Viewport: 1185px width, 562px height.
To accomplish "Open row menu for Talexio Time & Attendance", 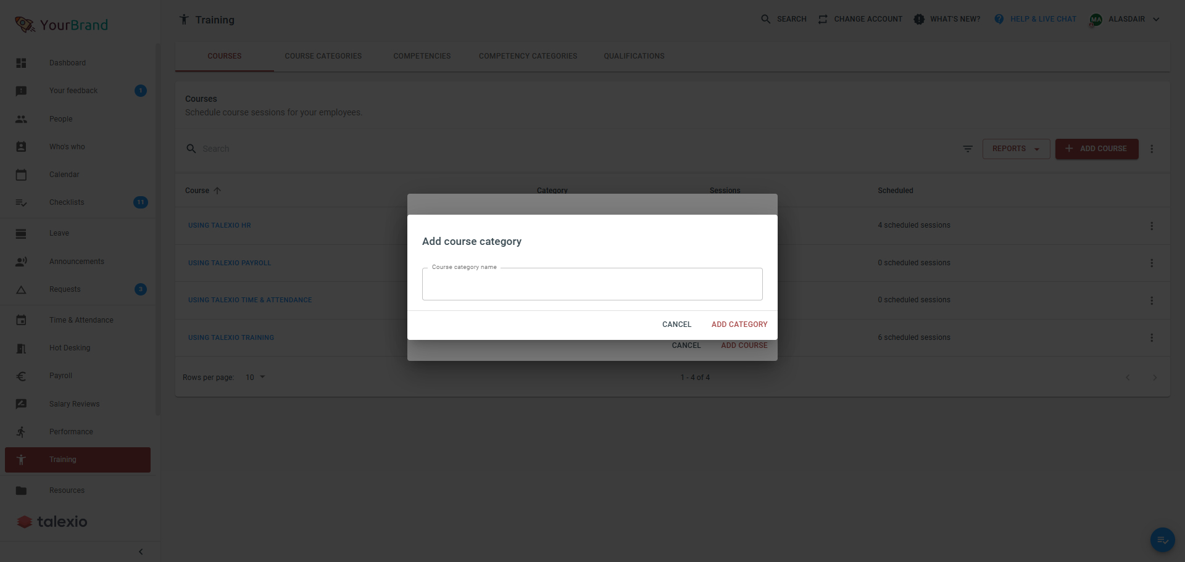I will pyautogui.click(x=1152, y=300).
